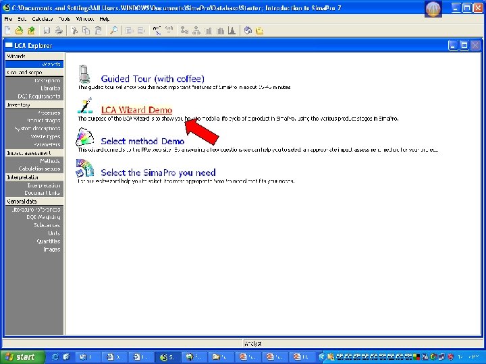Click the magic wand LCA Wizard icon
486x364 pixels.
tap(84, 106)
